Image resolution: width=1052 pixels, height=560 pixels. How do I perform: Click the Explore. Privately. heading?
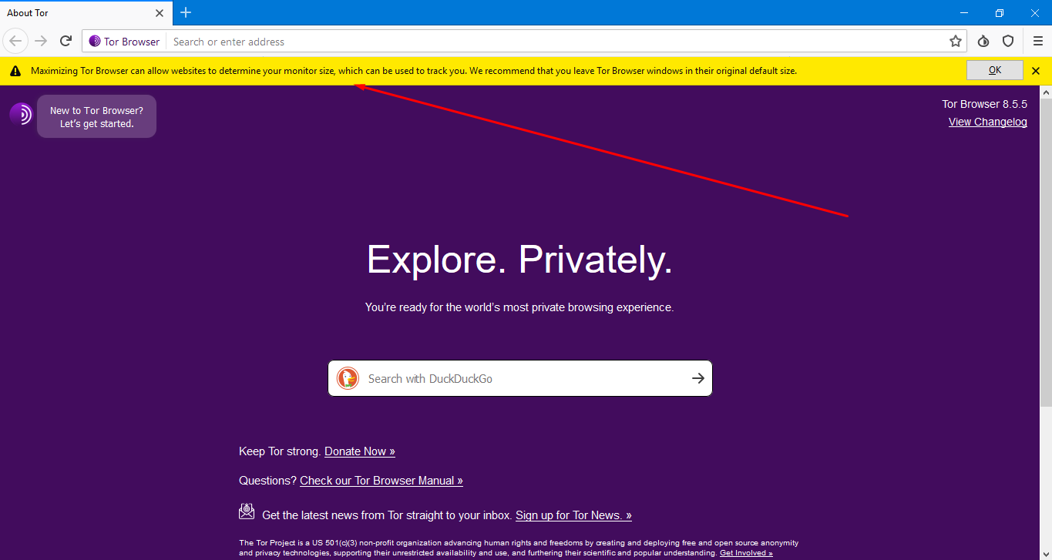[519, 259]
